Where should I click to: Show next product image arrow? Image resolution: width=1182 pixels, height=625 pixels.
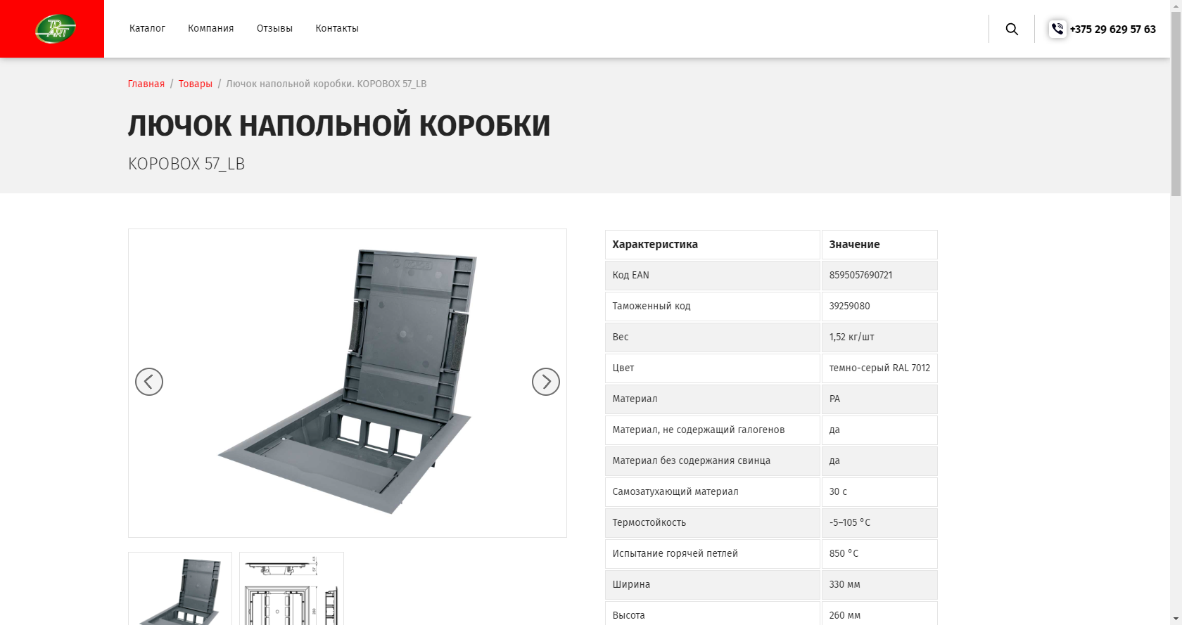tap(546, 382)
